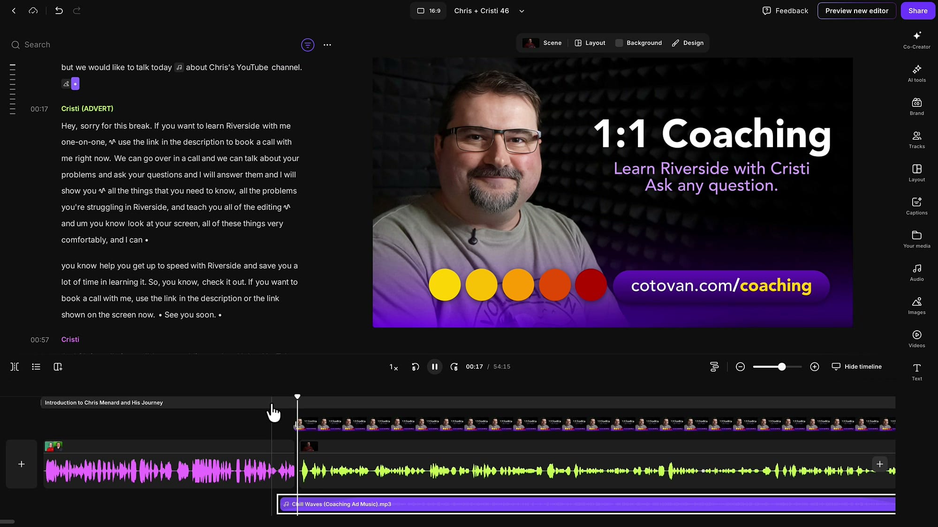Click the Share button
Screen dimensions: 938x527
click(x=918, y=11)
